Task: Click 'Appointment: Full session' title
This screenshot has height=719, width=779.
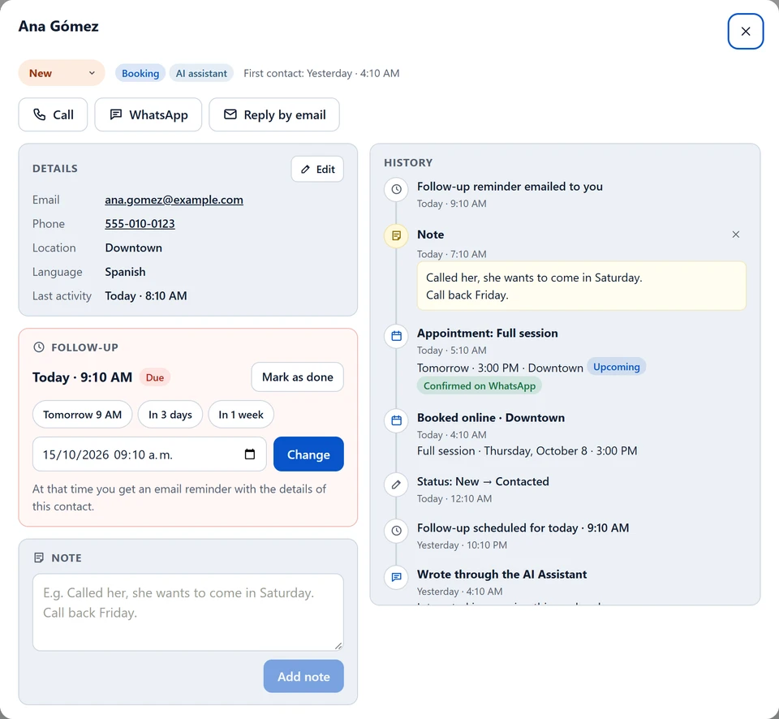Action: [488, 333]
